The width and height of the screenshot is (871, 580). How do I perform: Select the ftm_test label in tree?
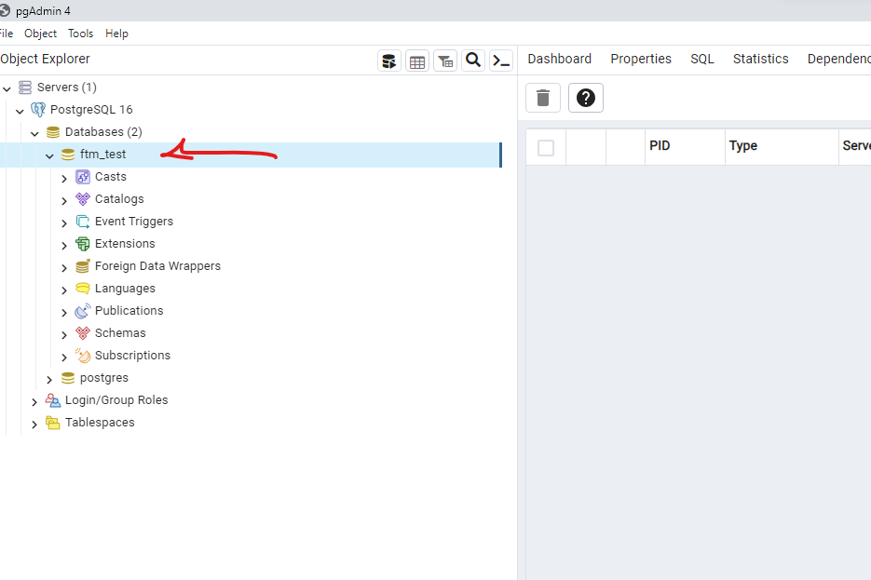pos(102,155)
